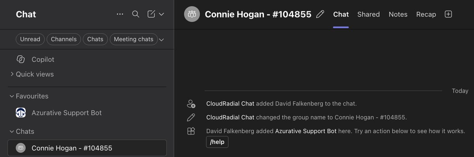Click the group avatar in the selected chat row
This screenshot has width=474, height=157.
coord(21,148)
